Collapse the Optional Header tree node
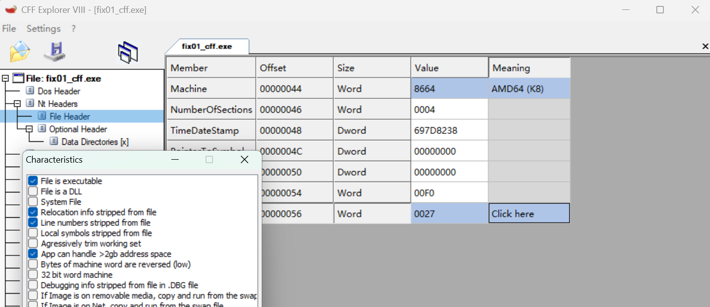Viewport: 710px width, 307px height. click(29, 129)
